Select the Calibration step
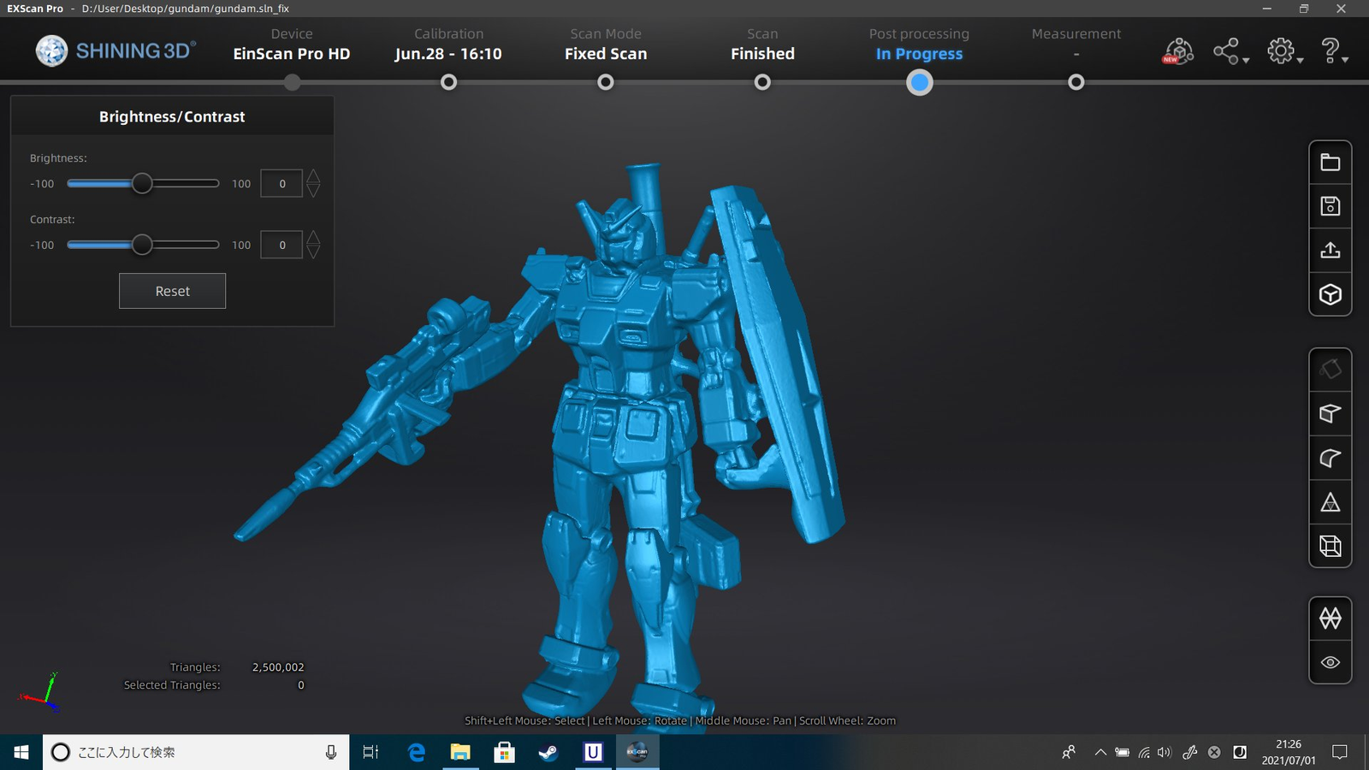1369x770 pixels. [448, 82]
